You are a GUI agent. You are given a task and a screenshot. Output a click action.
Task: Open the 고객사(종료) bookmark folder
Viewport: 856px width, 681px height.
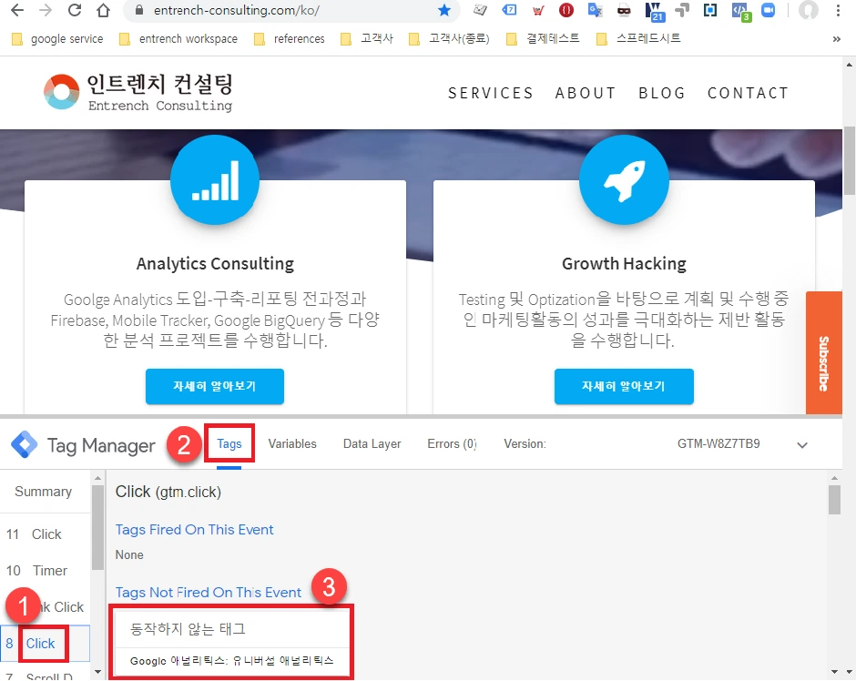(449, 39)
